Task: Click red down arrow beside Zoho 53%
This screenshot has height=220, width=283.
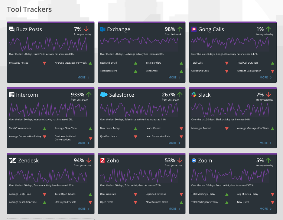Action: [180, 160]
